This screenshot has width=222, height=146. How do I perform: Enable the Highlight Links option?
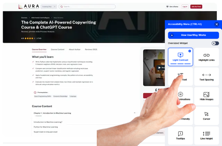(206, 57)
